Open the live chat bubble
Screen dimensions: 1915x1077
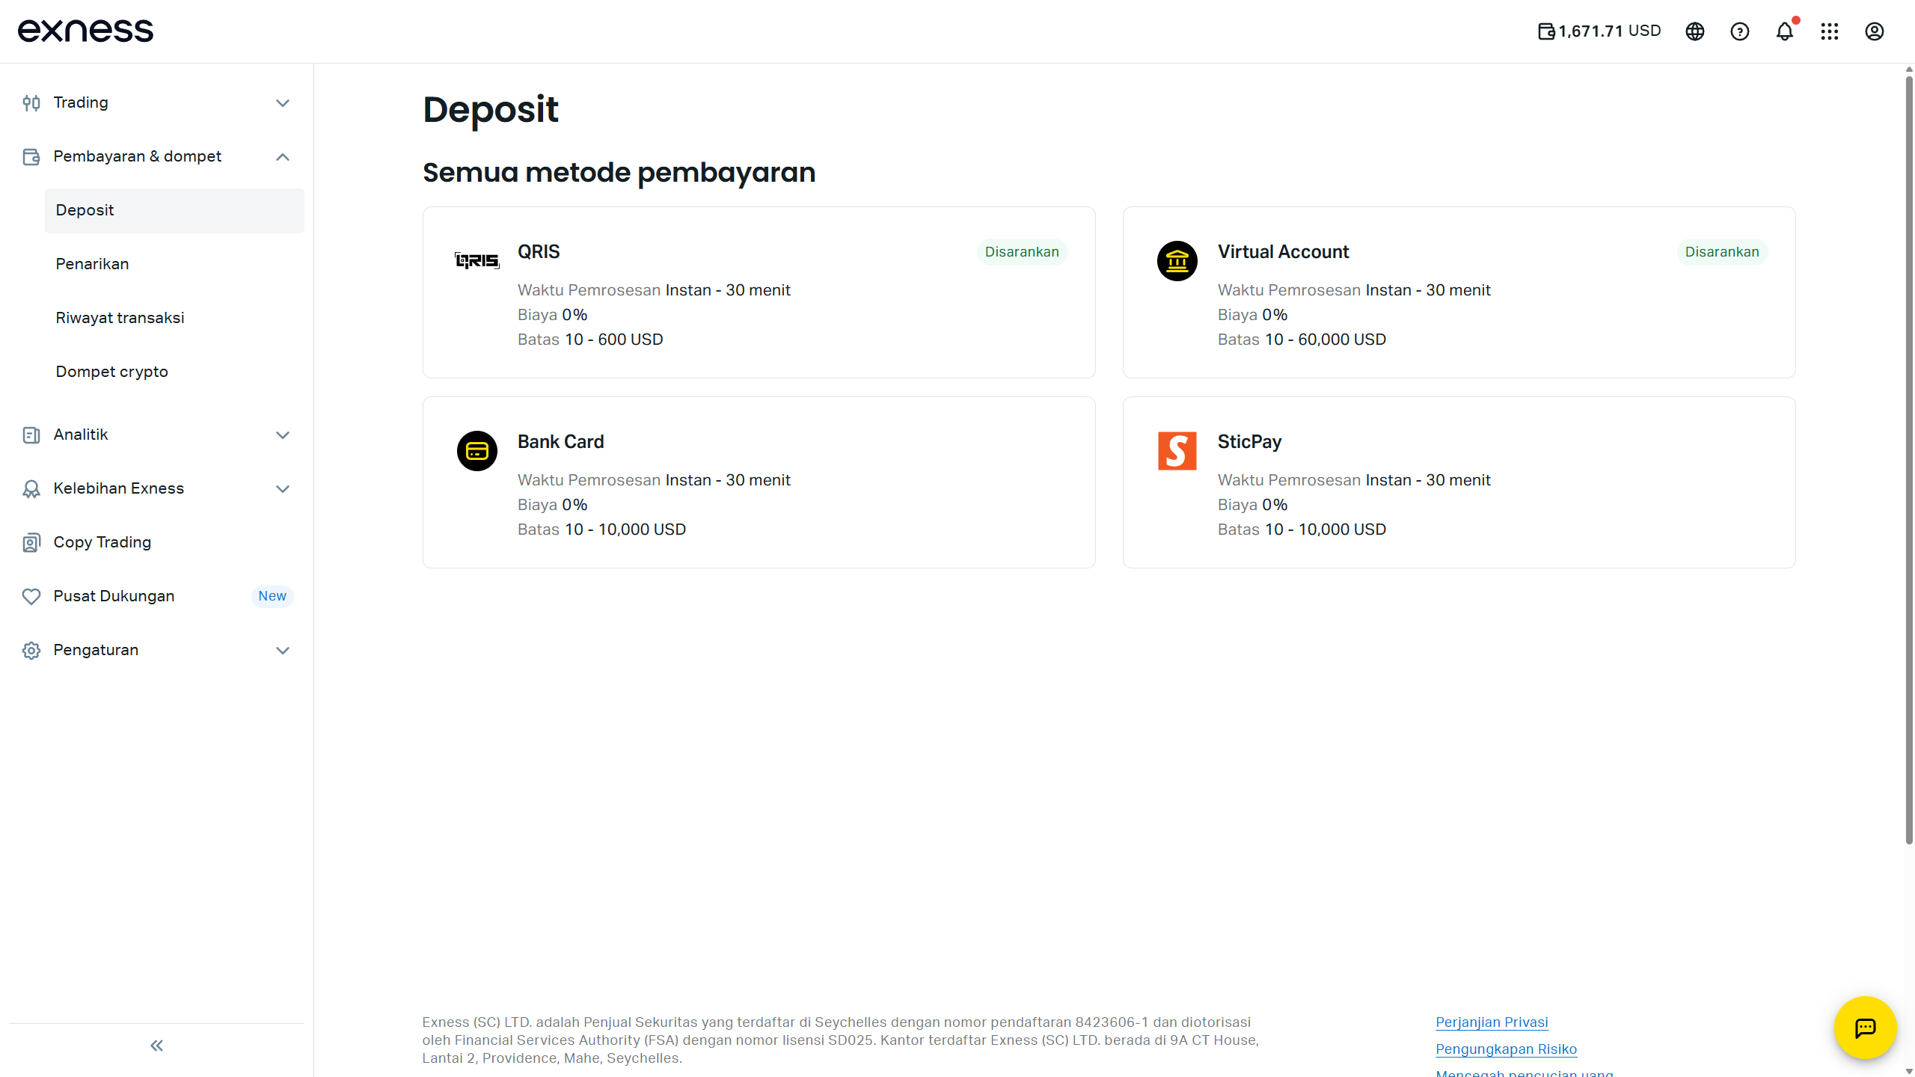(x=1865, y=1028)
